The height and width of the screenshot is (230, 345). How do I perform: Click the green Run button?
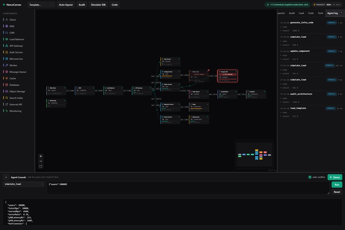(x=337, y=185)
